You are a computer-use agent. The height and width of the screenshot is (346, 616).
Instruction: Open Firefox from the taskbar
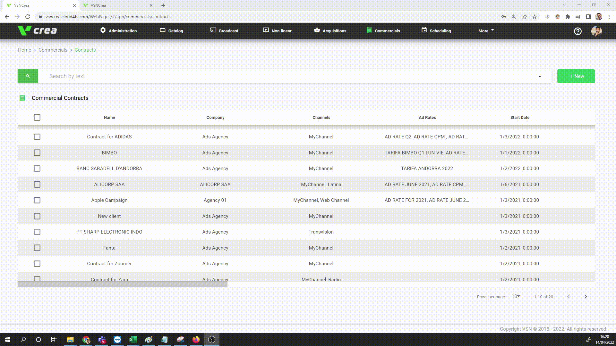[196, 340]
